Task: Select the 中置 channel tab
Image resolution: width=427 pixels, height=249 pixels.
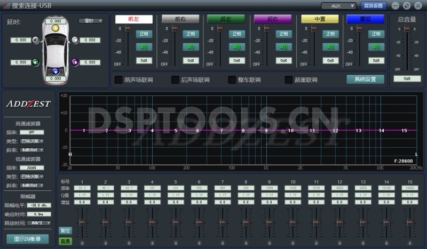Action: tap(320, 19)
